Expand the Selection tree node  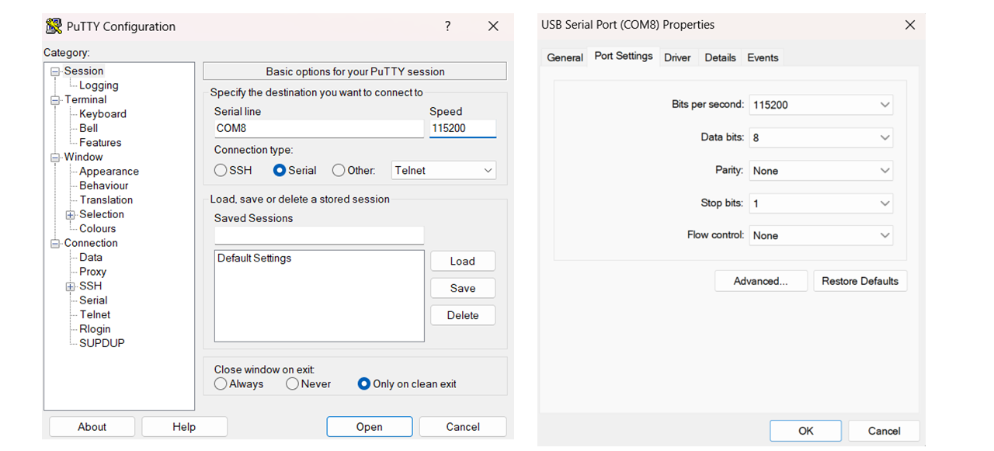click(71, 215)
